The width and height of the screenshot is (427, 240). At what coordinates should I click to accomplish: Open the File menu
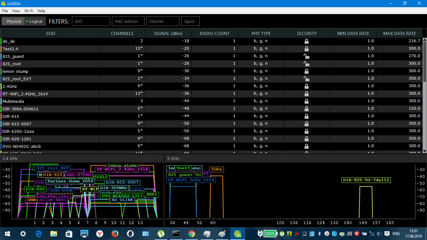coord(5,11)
